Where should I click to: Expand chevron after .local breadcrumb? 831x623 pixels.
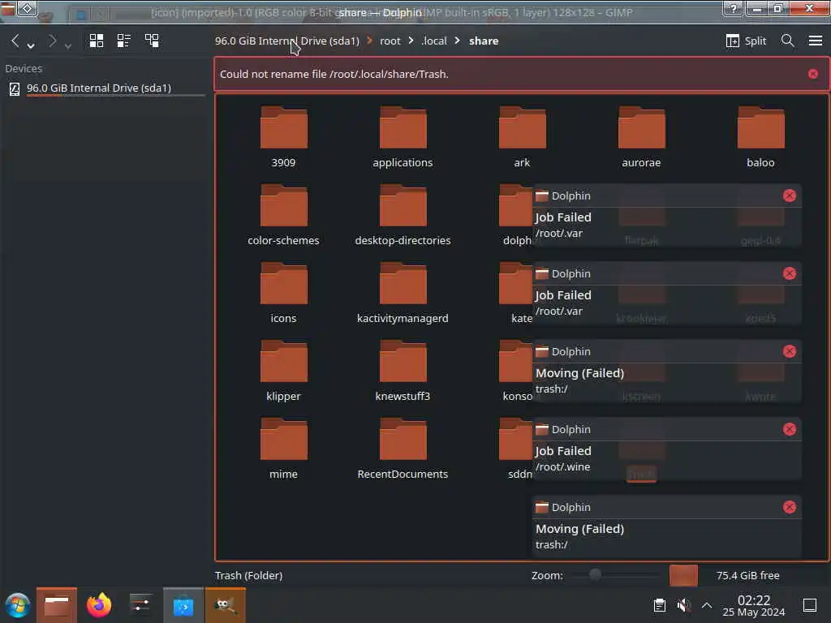pyautogui.click(x=458, y=41)
